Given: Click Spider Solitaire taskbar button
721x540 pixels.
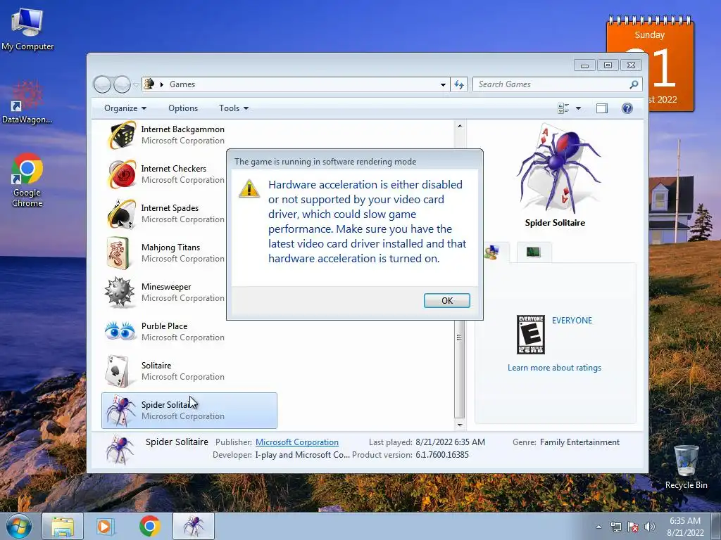Looking at the screenshot, I should tap(194, 526).
